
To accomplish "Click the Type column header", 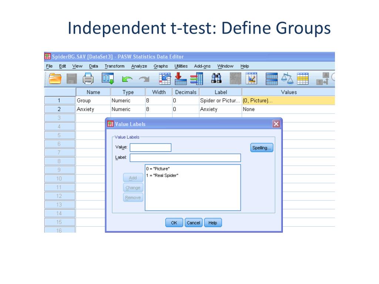I will click(x=128, y=92).
